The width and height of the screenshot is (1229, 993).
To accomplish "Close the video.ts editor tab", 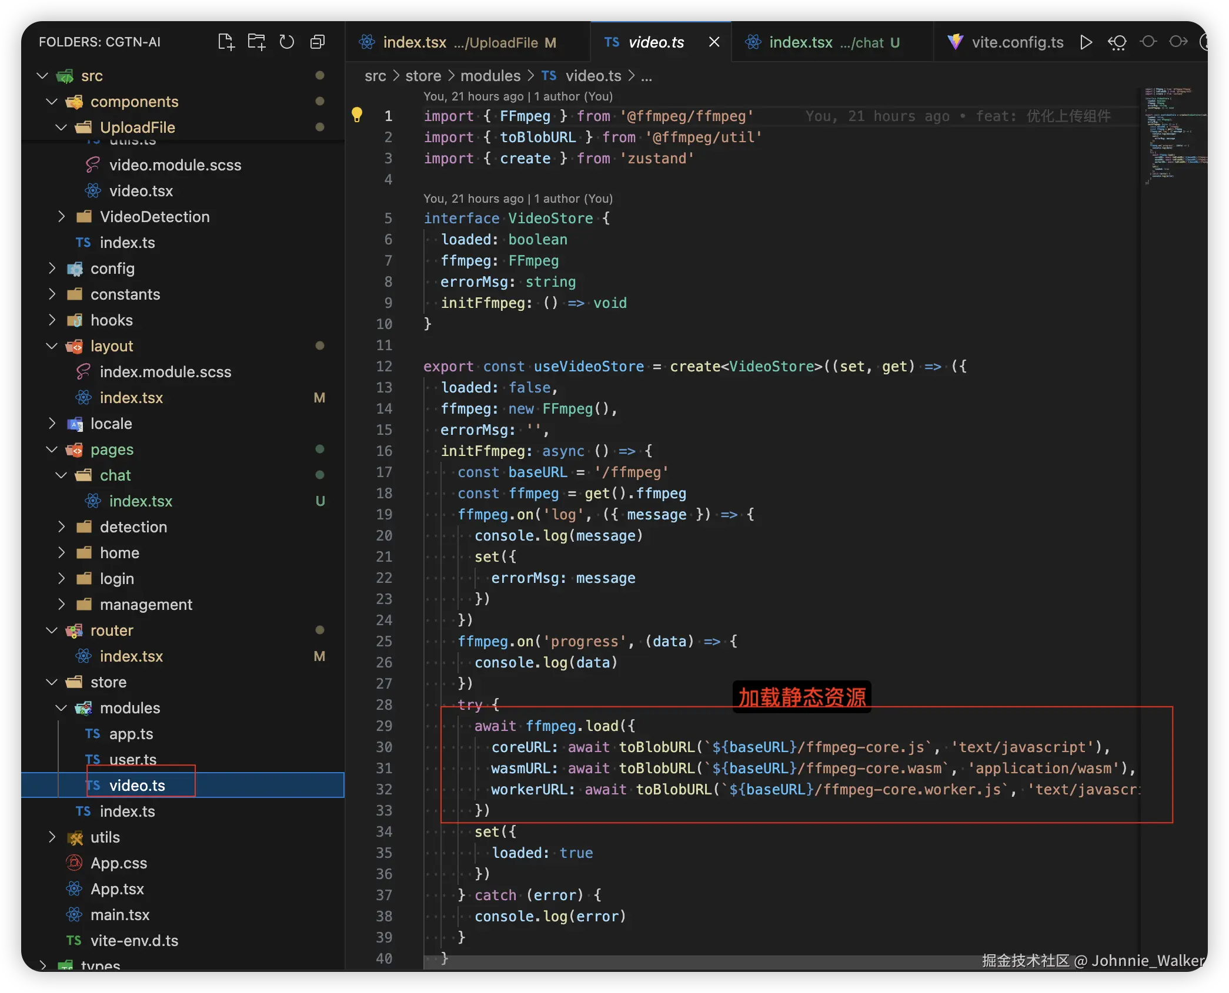I will click(x=714, y=42).
